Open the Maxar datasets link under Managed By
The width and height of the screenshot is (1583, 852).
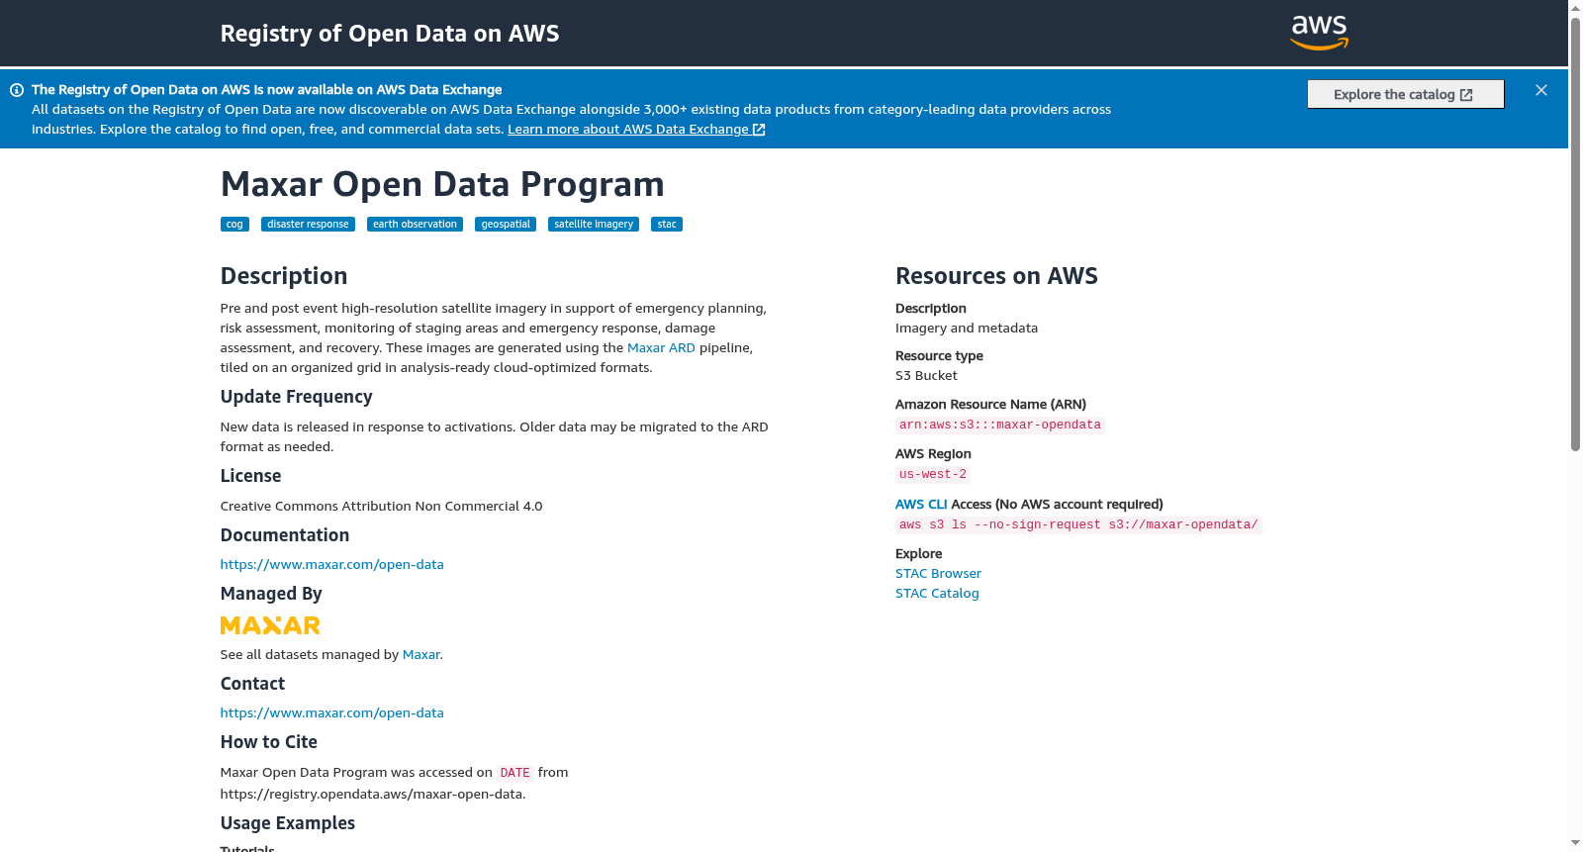point(420,655)
